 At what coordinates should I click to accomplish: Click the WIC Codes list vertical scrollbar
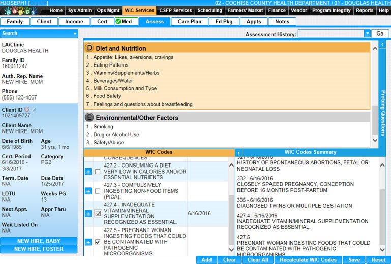pyautogui.click(x=231, y=203)
